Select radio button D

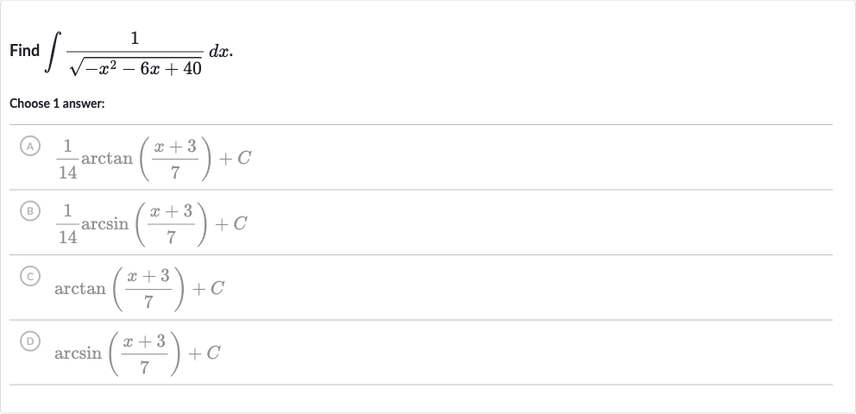pyautogui.click(x=30, y=342)
